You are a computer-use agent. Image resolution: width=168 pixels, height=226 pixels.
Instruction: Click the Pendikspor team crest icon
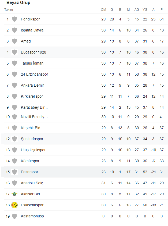(14, 19)
